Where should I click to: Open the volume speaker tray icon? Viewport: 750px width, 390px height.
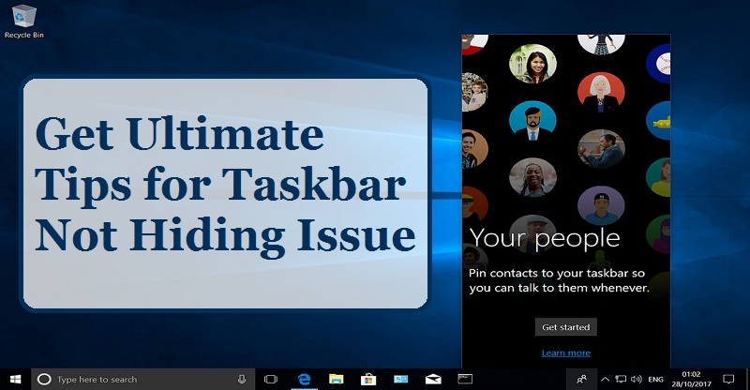click(637, 380)
